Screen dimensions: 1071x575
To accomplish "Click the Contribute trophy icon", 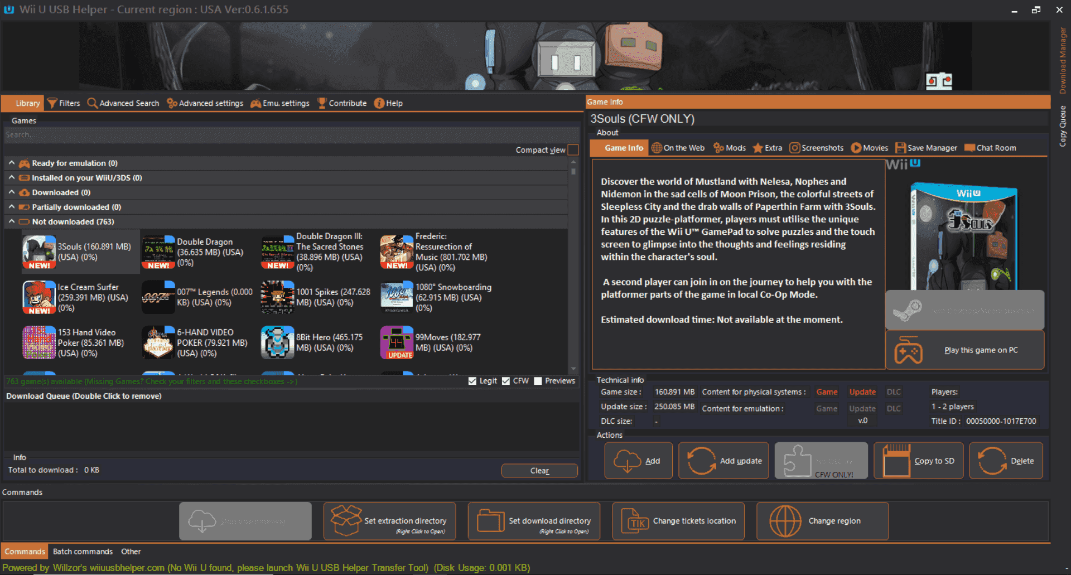I will click(x=322, y=103).
